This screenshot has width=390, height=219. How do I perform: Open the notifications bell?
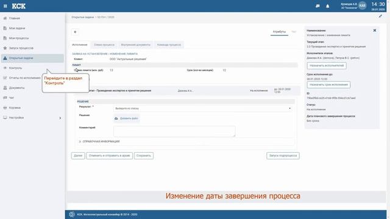(x=328, y=6)
